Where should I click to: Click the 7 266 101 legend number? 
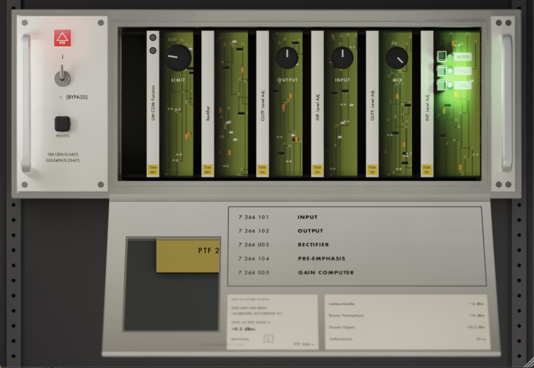point(254,217)
